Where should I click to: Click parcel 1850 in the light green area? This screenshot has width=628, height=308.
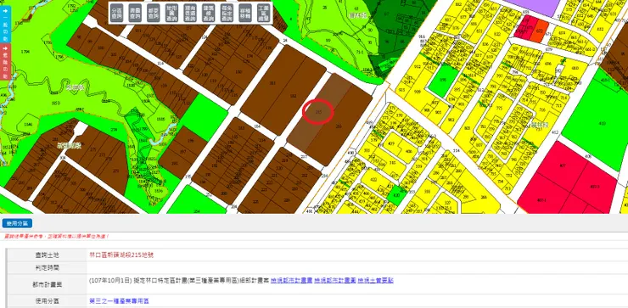pos(56,103)
